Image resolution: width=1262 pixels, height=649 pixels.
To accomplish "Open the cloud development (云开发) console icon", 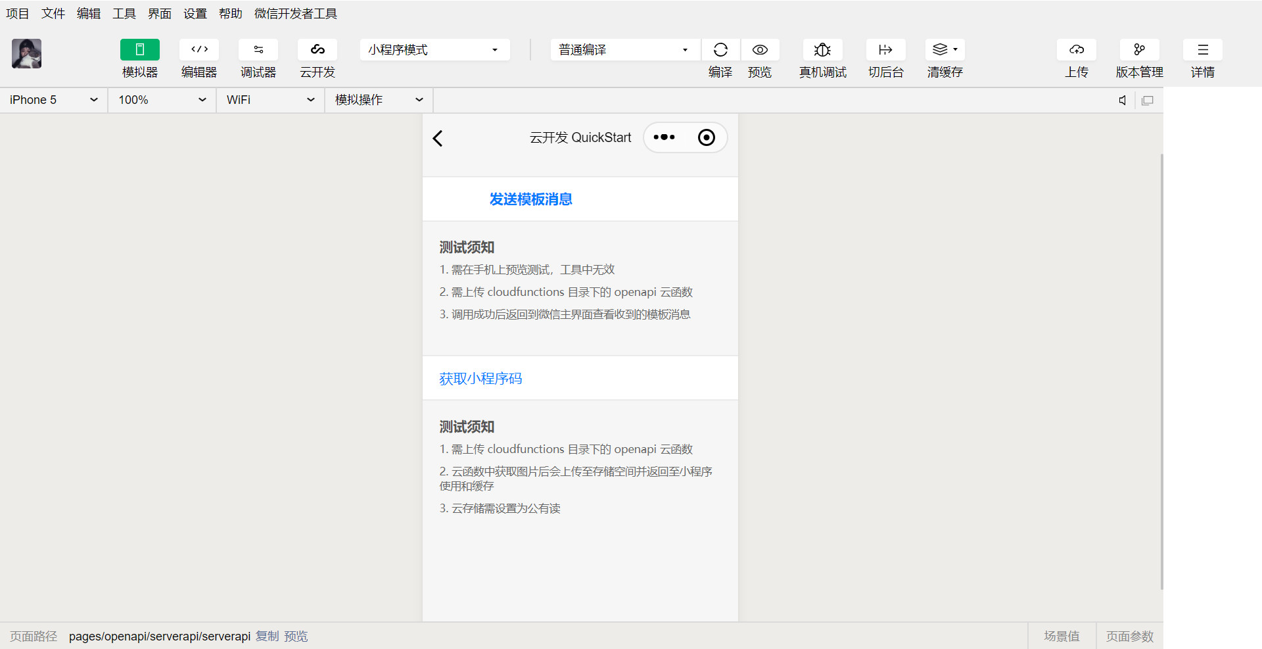I will point(317,50).
